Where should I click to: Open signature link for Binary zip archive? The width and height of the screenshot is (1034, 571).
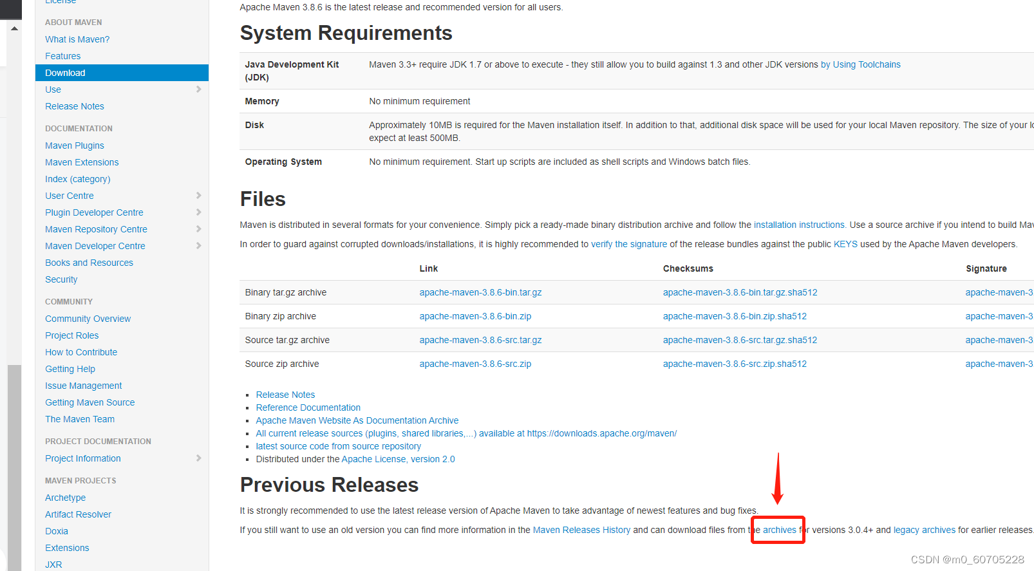(999, 316)
